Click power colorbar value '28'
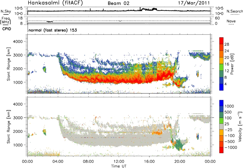The width and height of the screenshot is (243, 168). point(227,44)
